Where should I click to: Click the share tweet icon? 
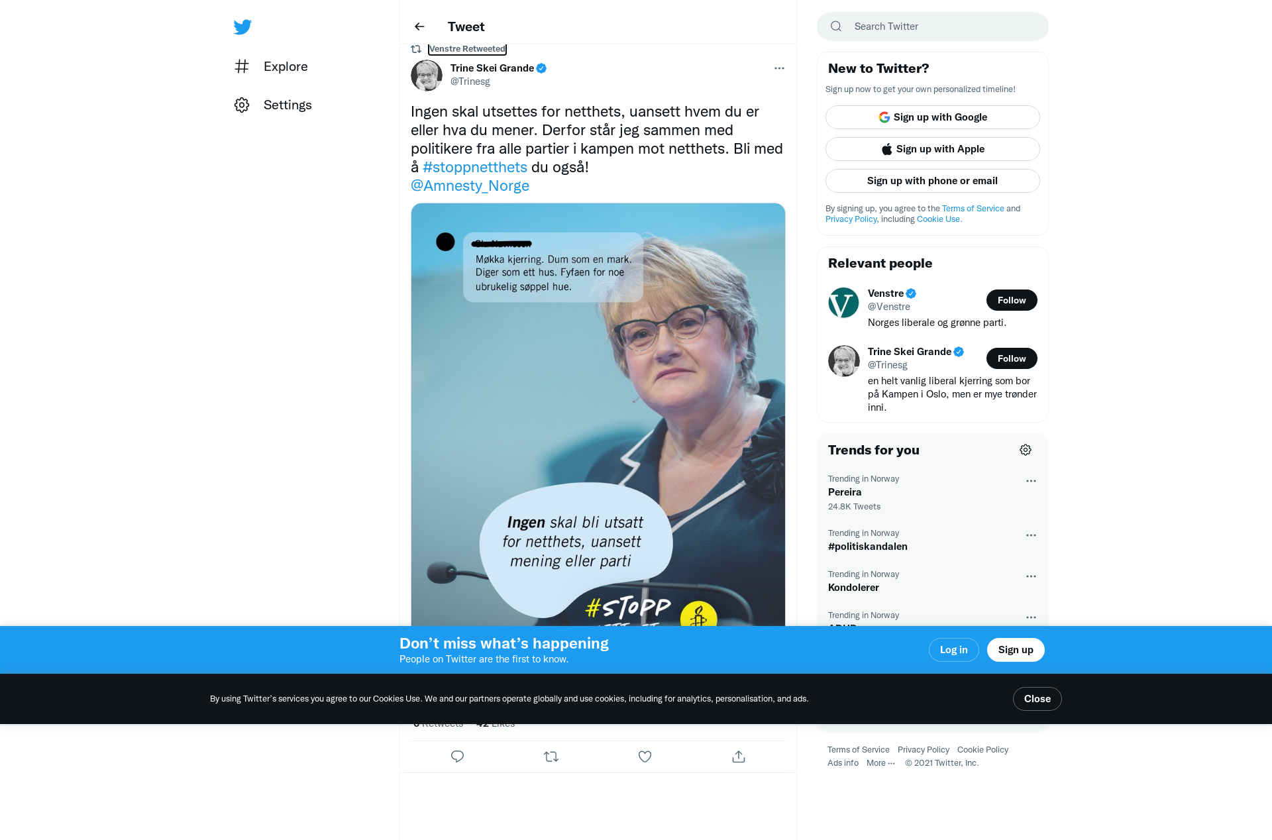(739, 757)
